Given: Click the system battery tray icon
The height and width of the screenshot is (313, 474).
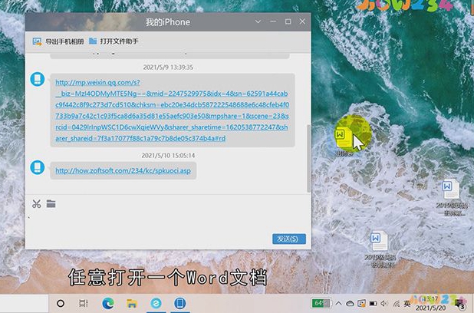Looking at the screenshot, I should click(x=373, y=303).
